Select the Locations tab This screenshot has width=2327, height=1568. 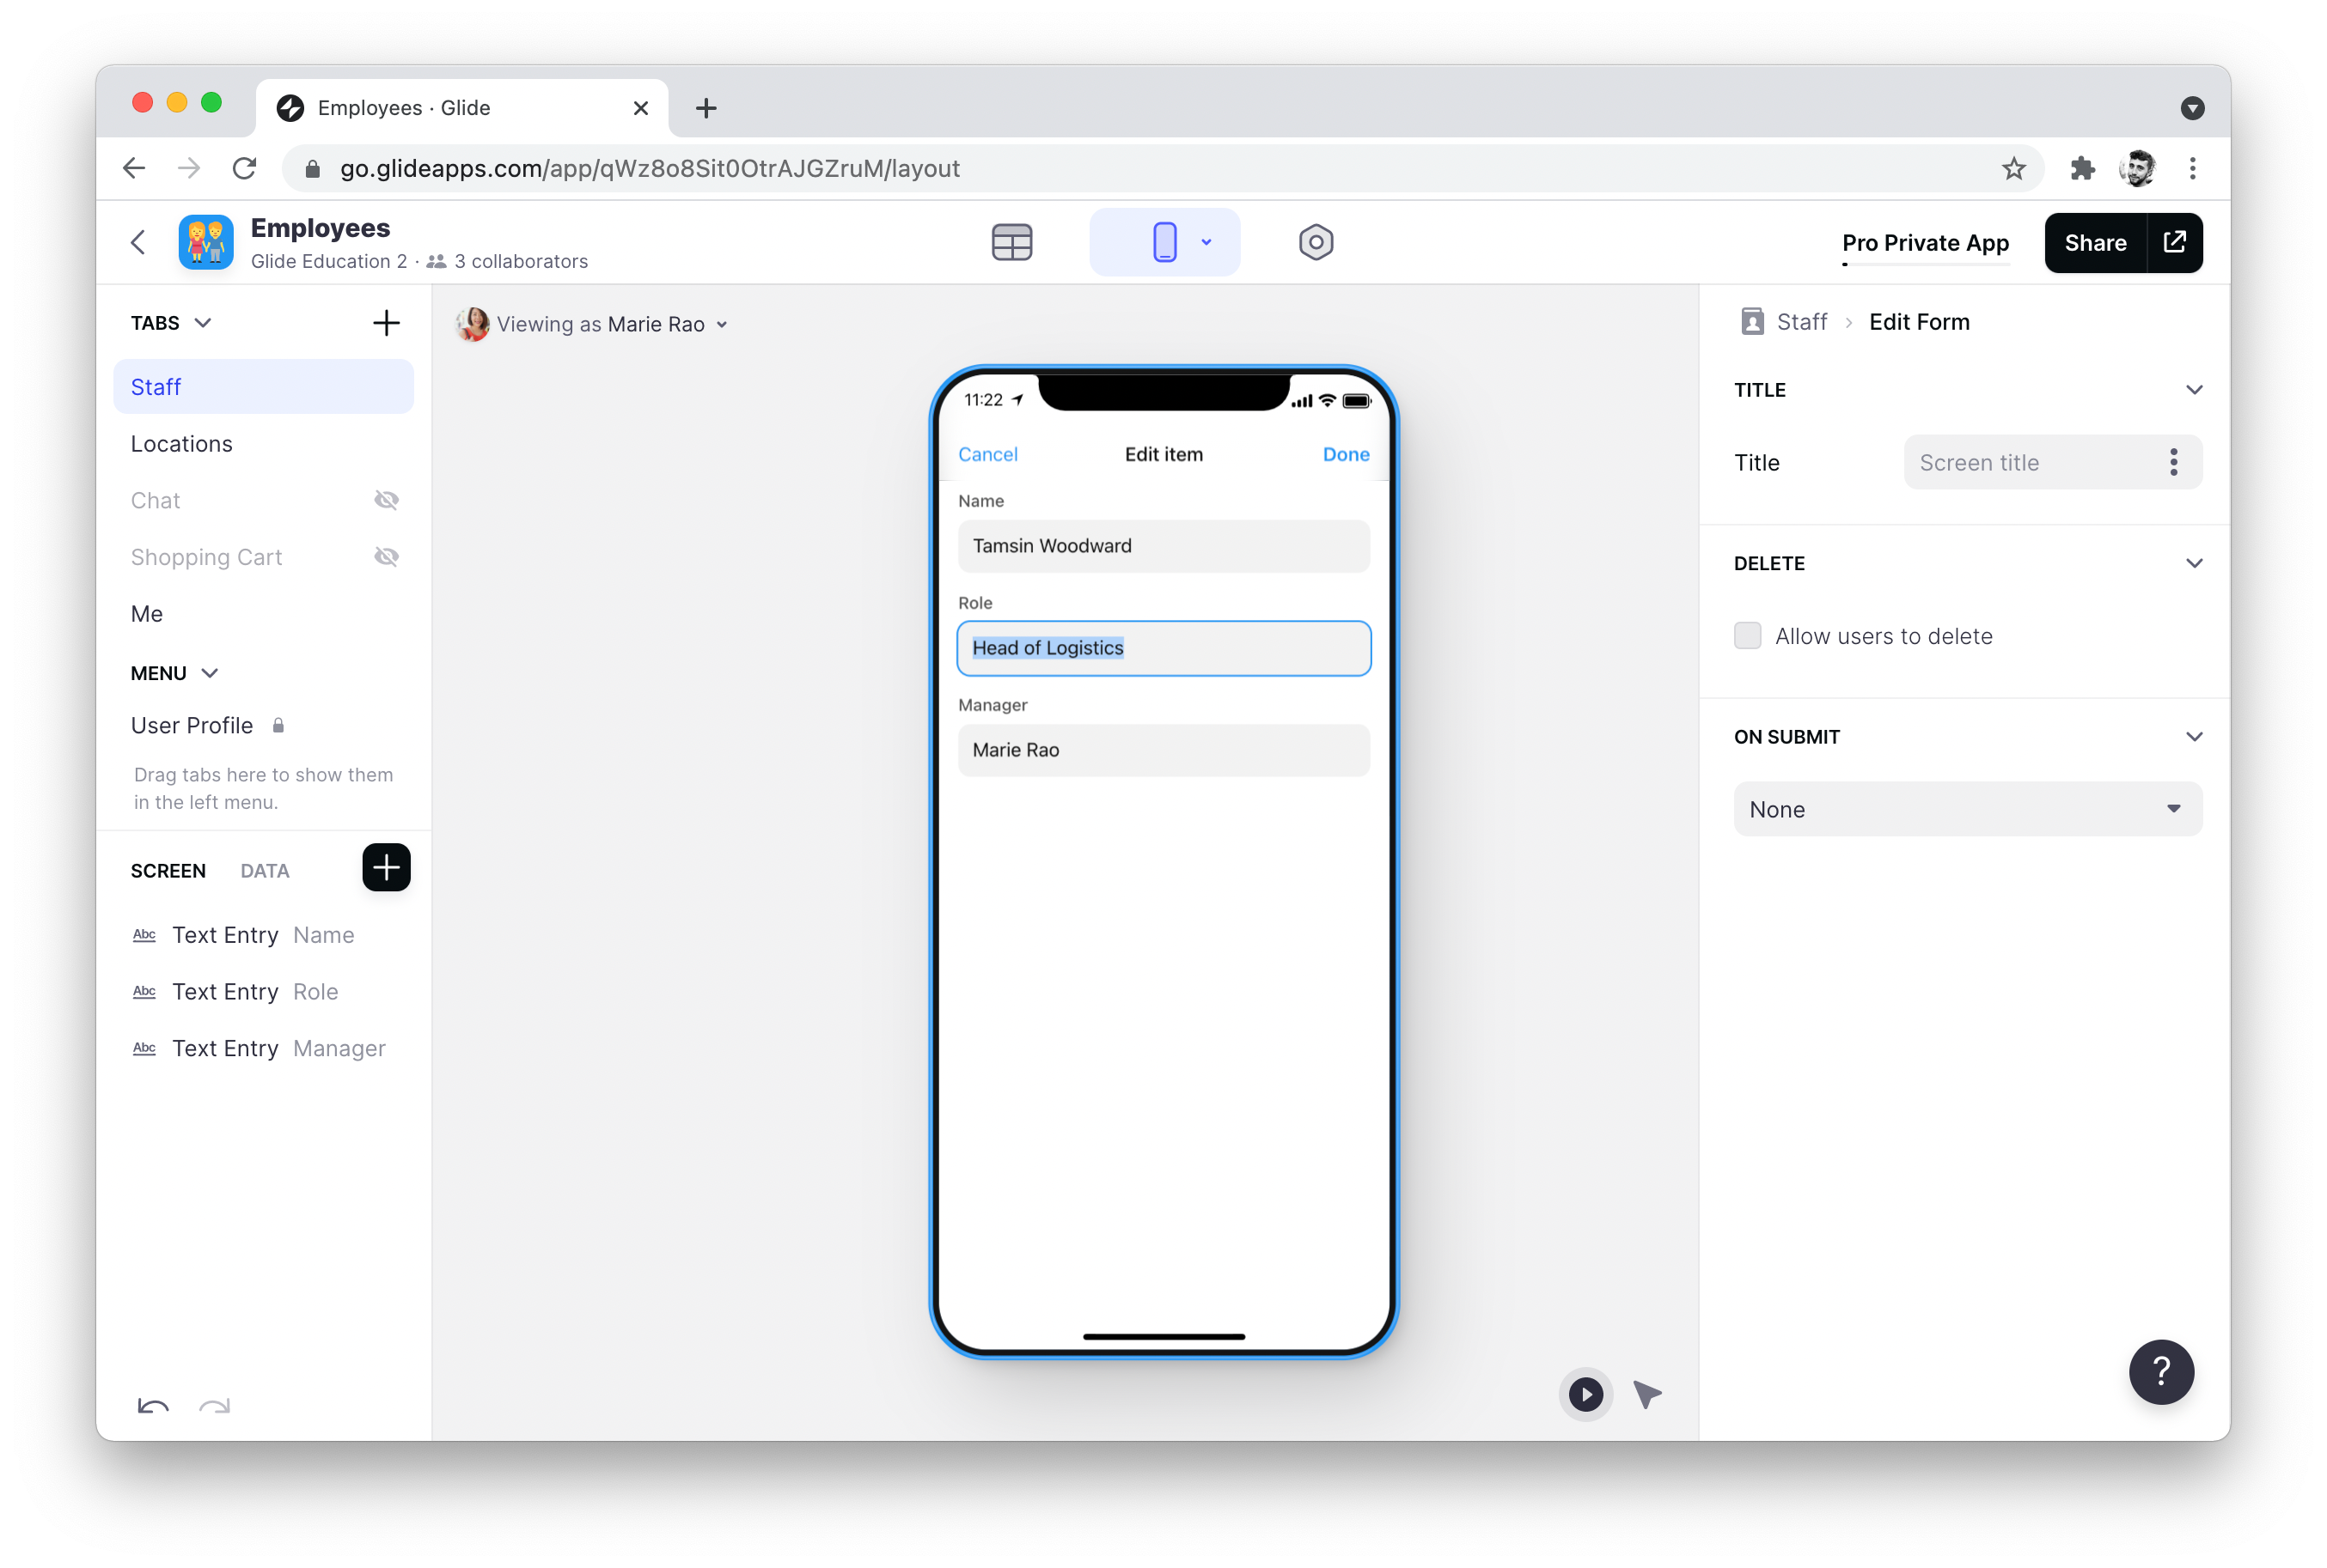click(x=182, y=444)
